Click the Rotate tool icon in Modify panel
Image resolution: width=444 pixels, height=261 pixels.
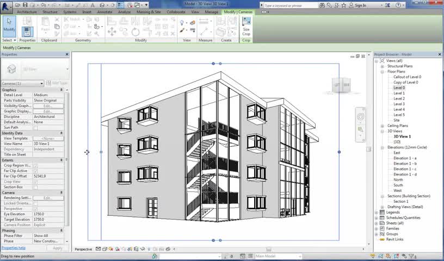point(135,32)
